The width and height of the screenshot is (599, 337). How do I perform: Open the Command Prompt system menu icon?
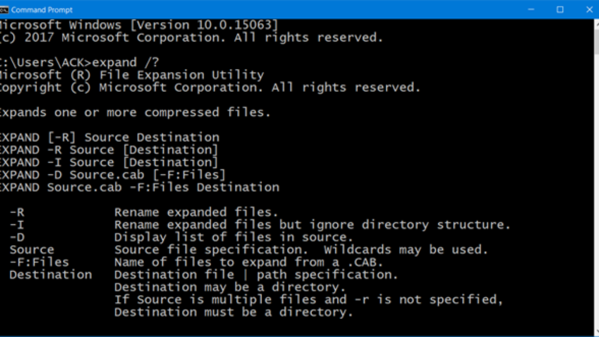pyautogui.click(x=4, y=9)
